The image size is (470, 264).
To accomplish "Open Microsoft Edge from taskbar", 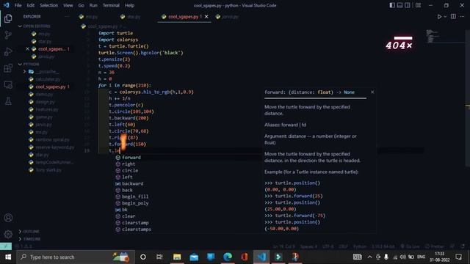I will (x=228, y=257).
